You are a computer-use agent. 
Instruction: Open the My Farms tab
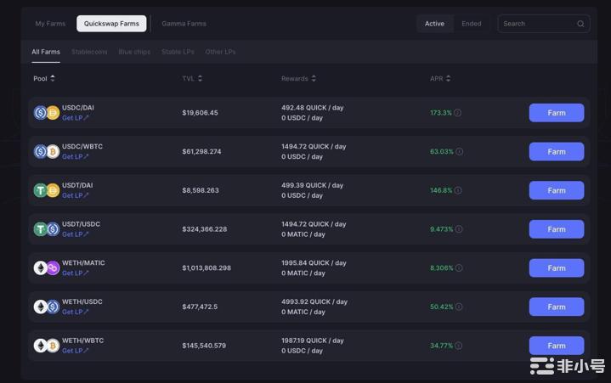(50, 24)
